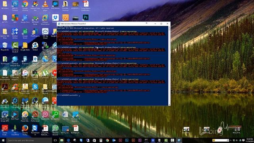Screen dimensions: 254x143
Task: Open Google Sheets desktop shortcut
Action: tap(25, 33)
